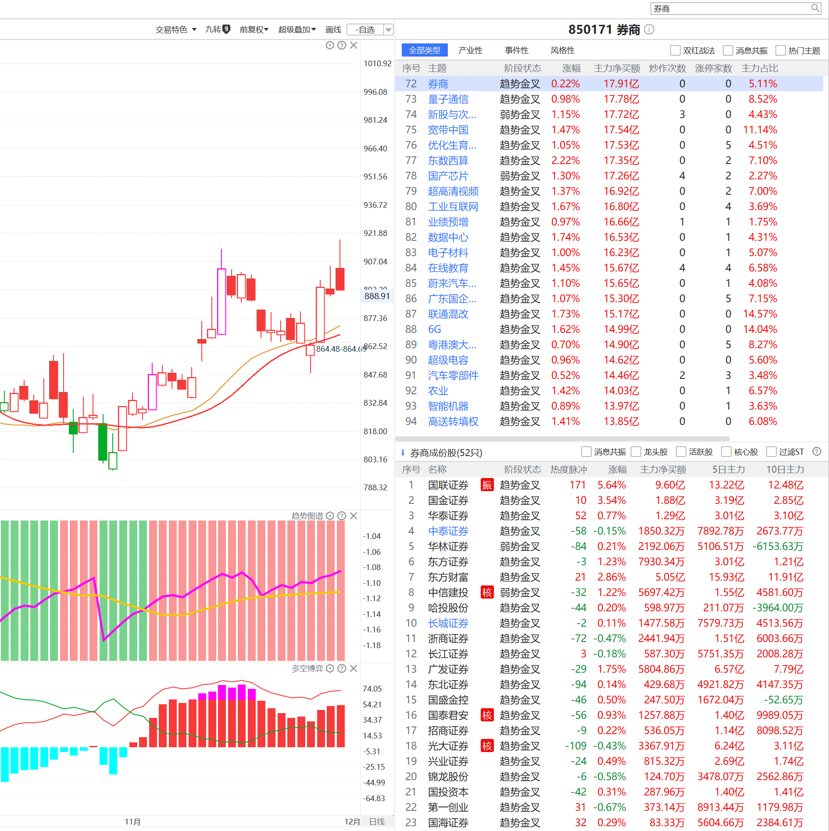Open the 数据中心 theme link
Viewport: 829px width, 831px height.
tap(448, 237)
